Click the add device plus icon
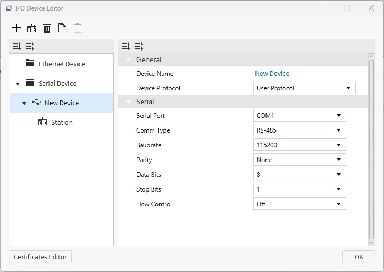 pyautogui.click(x=16, y=28)
